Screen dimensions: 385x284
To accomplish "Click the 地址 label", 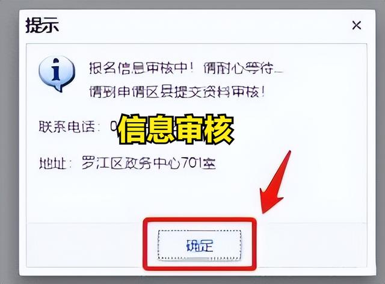I will coord(52,163).
